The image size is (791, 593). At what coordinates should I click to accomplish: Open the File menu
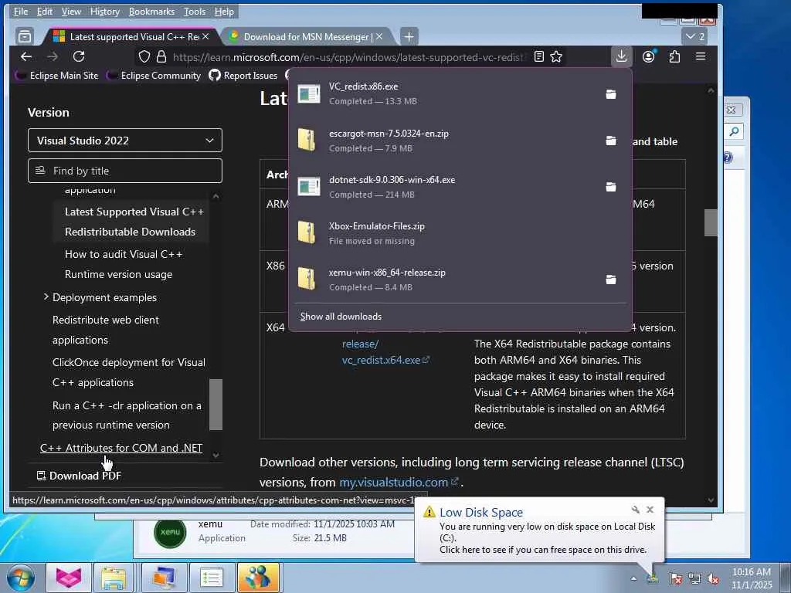click(21, 11)
